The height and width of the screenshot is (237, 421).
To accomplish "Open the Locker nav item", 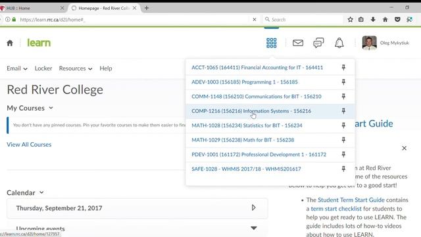I will tap(43, 68).
